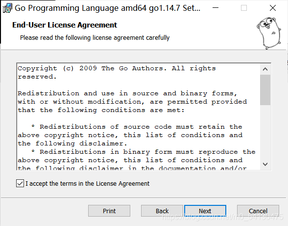Click the "End-User License Agreement" heading
The image size is (288, 226).
click(x=65, y=25)
